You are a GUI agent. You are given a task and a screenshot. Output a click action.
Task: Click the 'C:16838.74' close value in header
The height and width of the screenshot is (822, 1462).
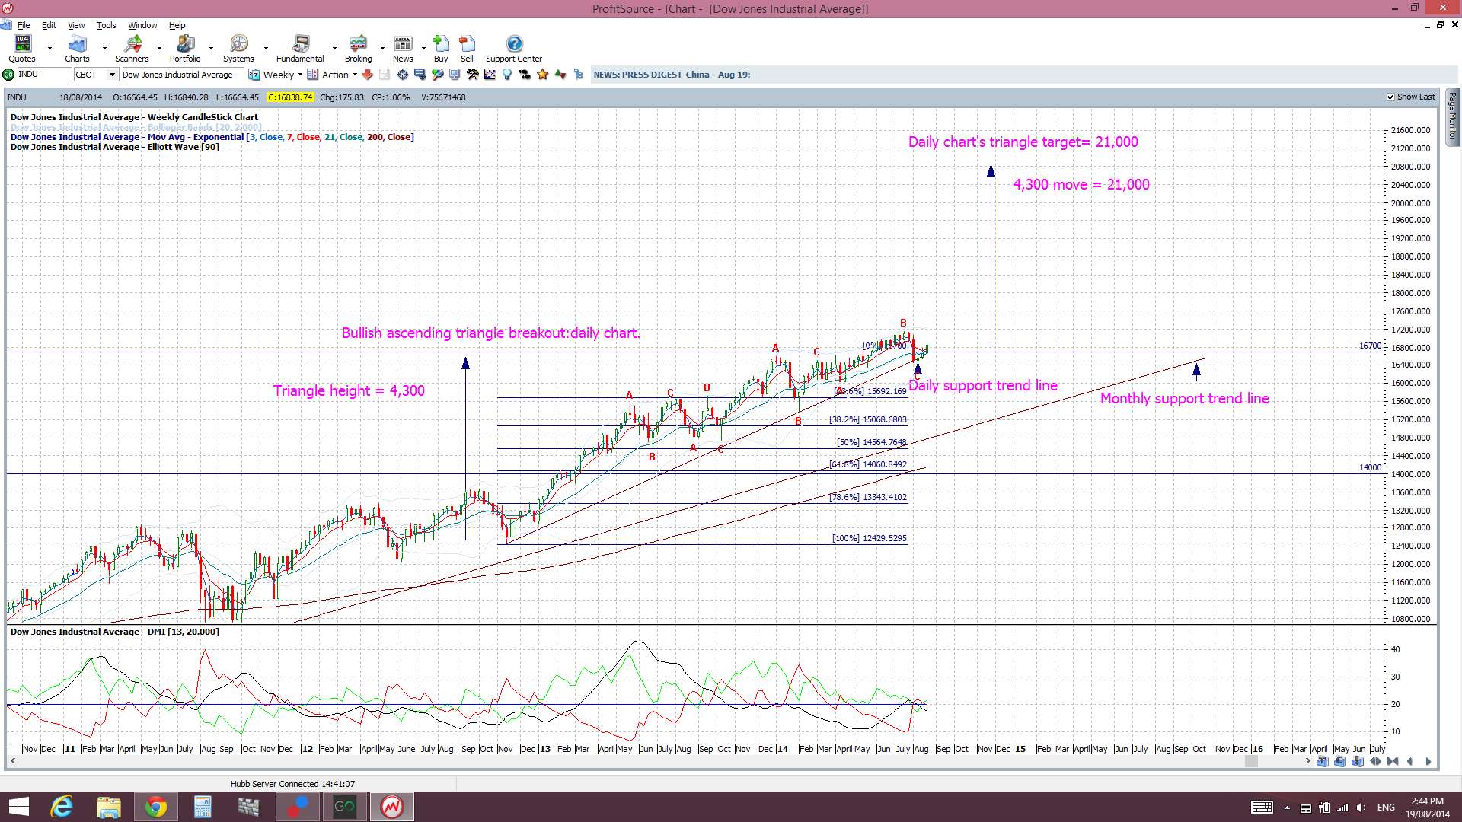[x=290, y=97]
